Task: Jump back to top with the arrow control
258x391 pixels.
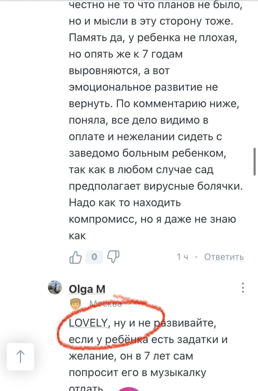Action: [x=21, y=357]
